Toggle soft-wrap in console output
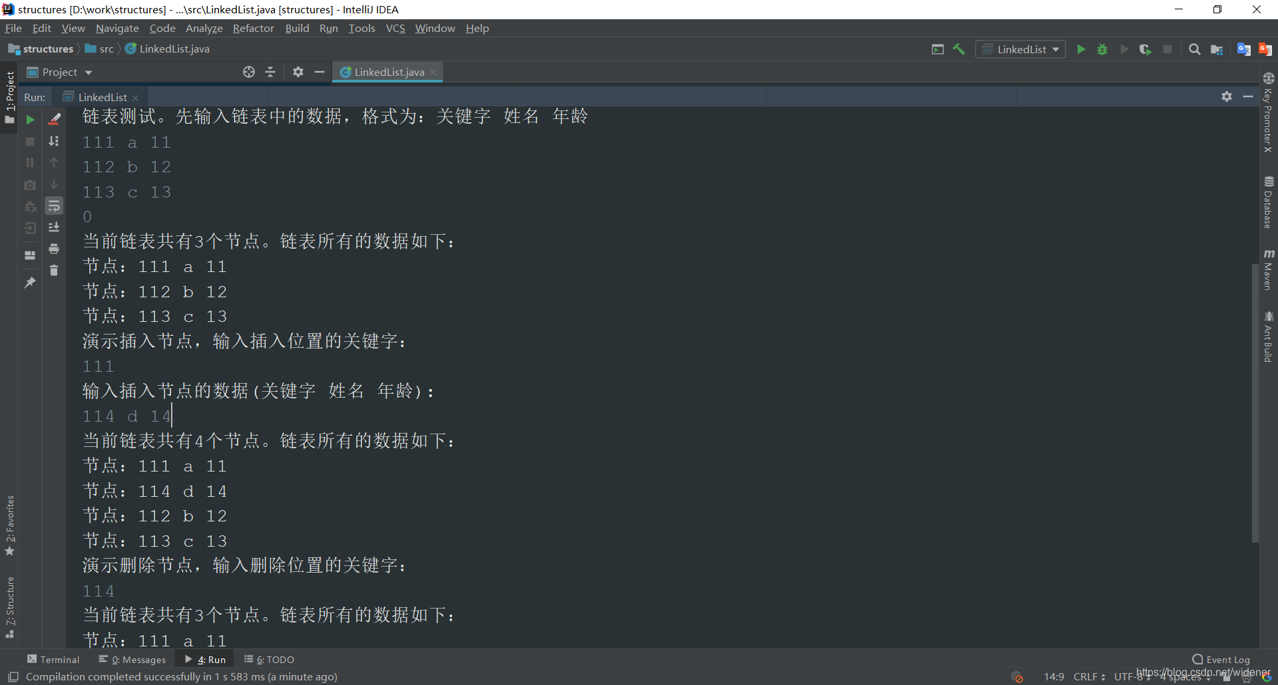Image resolution: width=1278 pixels, height=685 pixels. click(x=55, y=206)
